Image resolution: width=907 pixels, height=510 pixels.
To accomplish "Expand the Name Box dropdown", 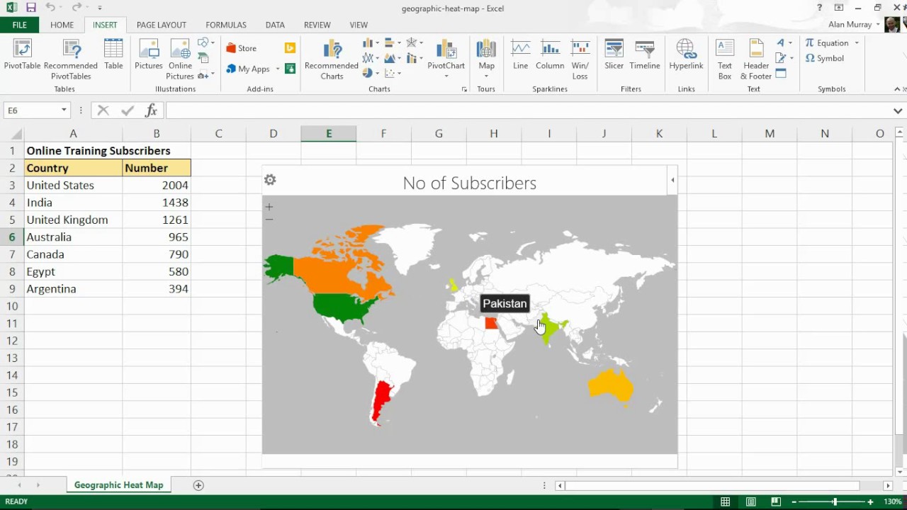I will 64,110.
